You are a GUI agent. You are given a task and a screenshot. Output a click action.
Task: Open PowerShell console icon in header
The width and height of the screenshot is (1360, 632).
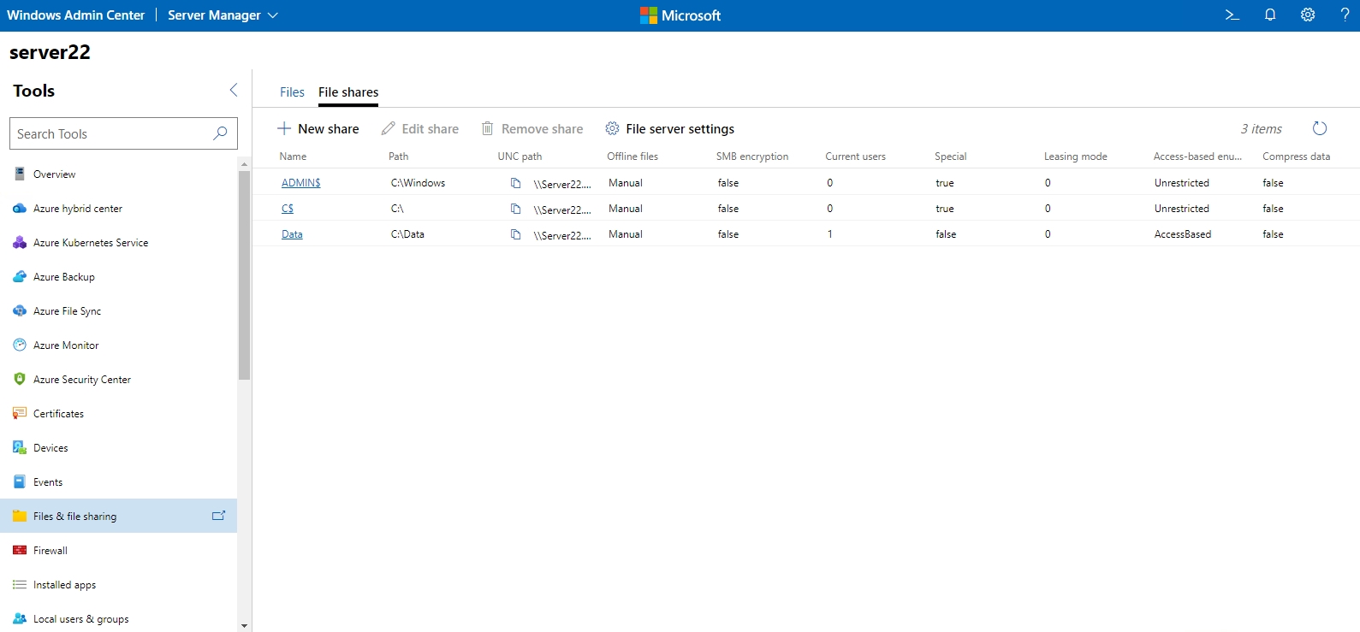point(1232,15)
